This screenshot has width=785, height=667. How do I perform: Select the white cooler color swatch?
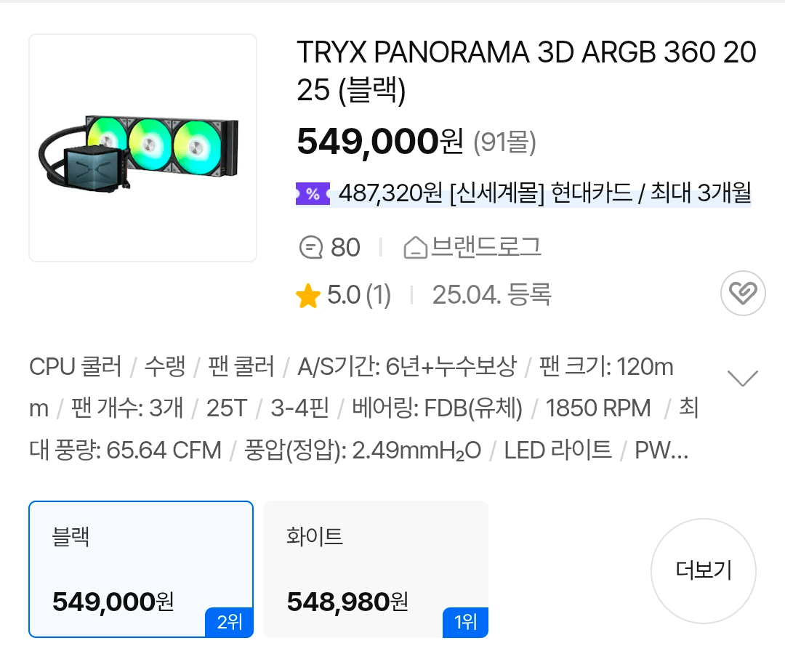click(x=375, y=570)
